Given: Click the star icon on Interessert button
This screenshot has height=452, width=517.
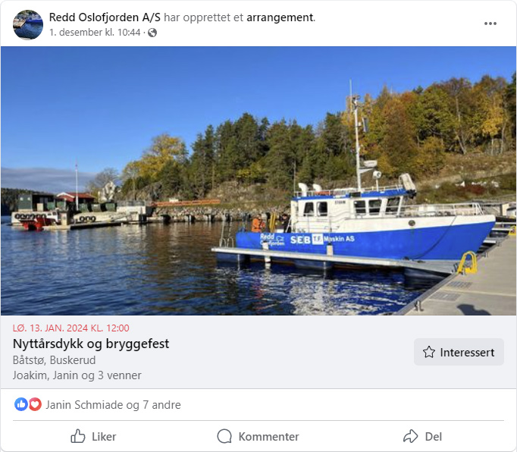Looking at the screenshot, I should [x=429, y=352].
